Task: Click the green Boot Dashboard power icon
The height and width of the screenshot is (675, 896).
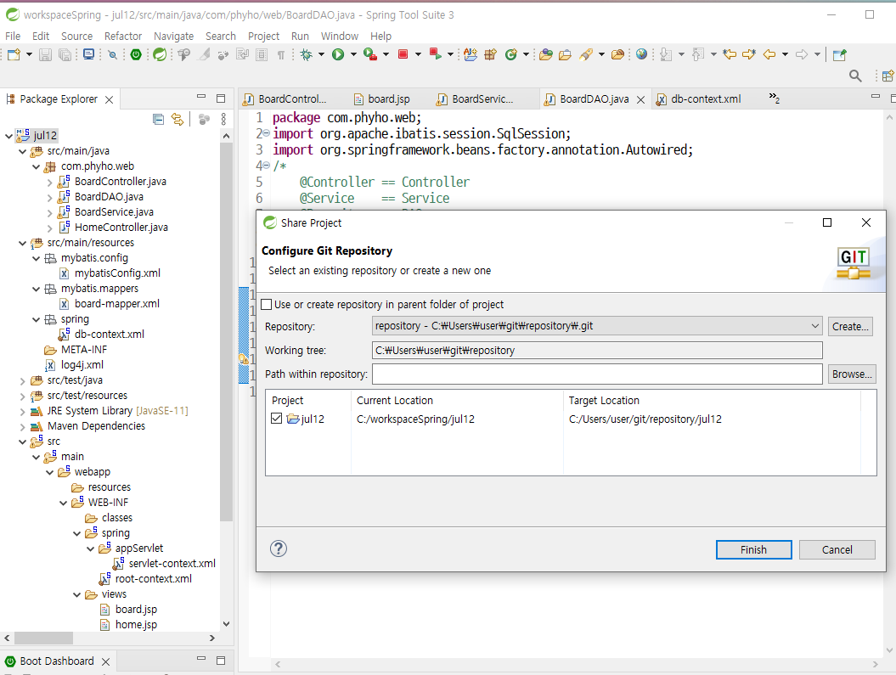Action: [x=136, y=55]
